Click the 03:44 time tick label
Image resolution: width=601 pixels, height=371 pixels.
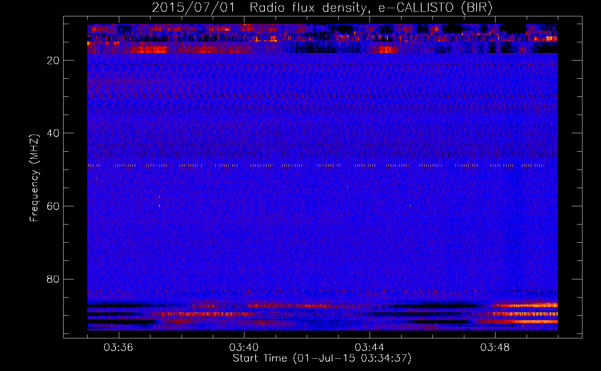(x=370, y=348)
